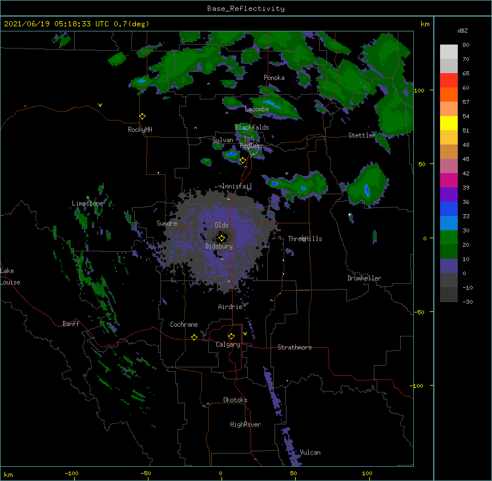The height and width of the screenshot is (481, 492).
Task: Click the Okotoks town label
Action: pos(235,400)
